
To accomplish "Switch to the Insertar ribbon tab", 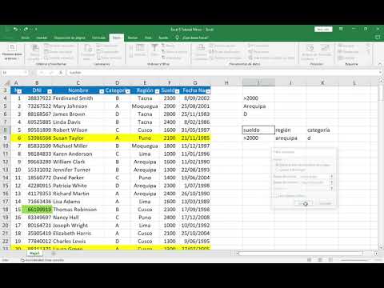I will point(42,38).
